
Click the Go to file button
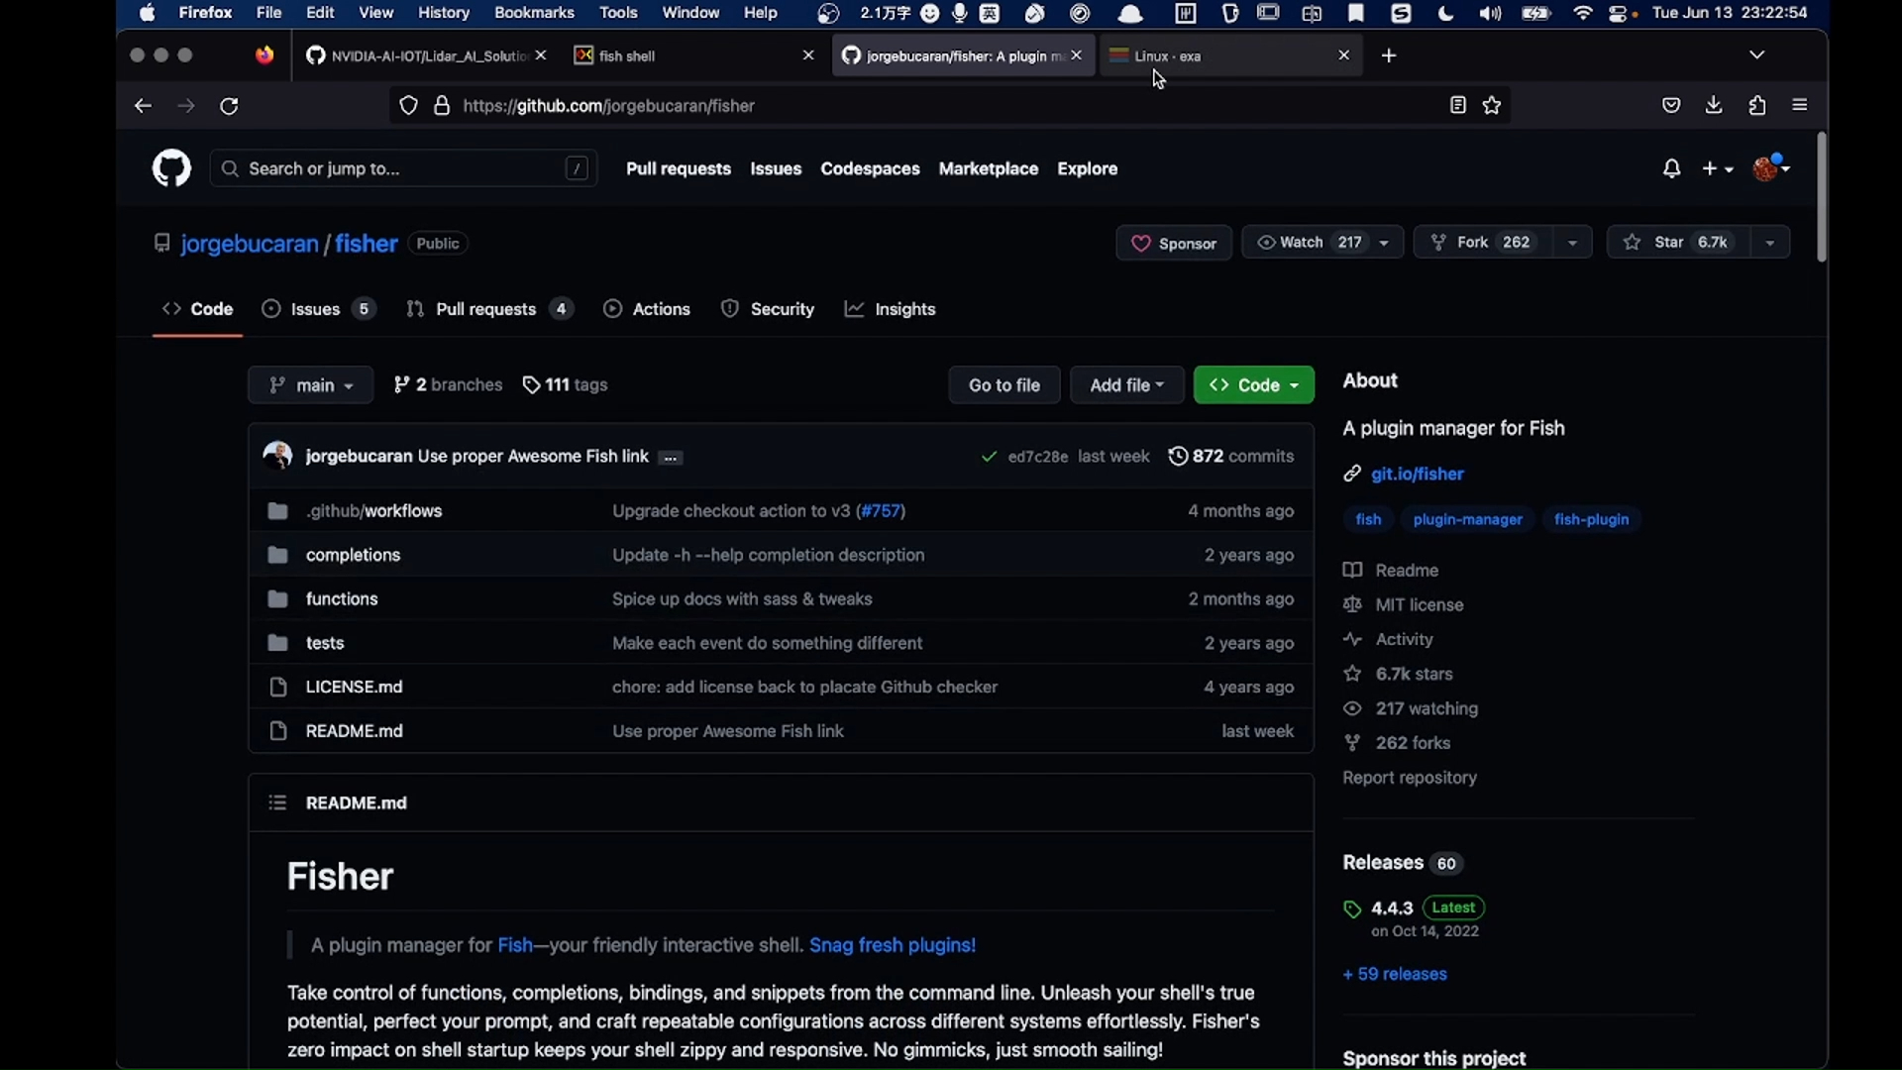[1004, 385]
